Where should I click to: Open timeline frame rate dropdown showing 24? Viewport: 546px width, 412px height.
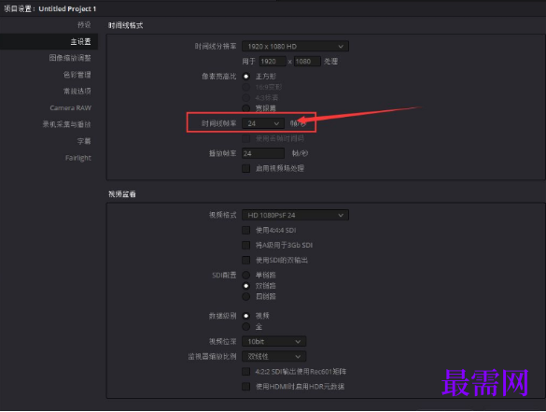(263, 123)
